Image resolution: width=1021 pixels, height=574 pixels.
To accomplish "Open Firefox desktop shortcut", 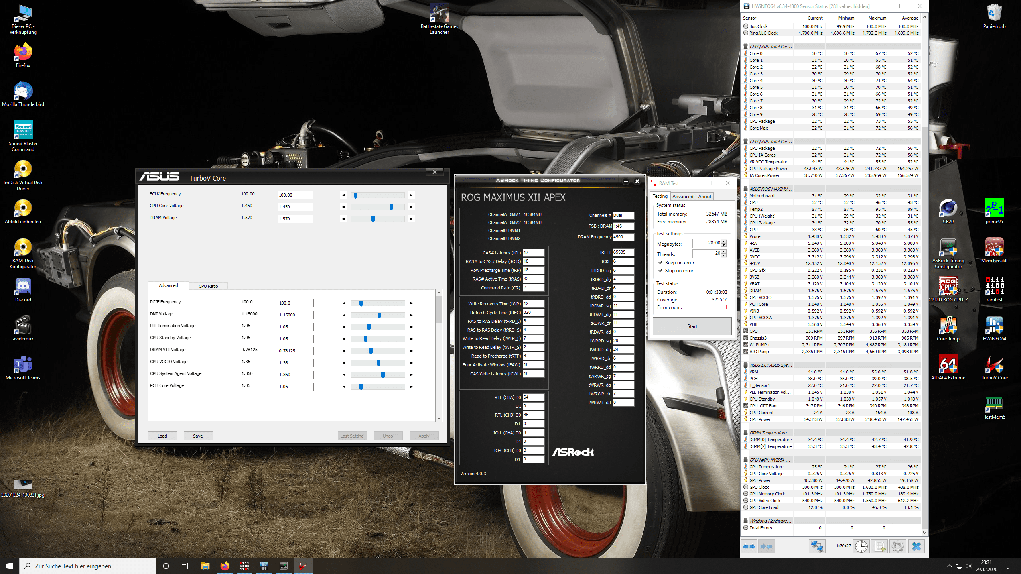I will 23,55.
